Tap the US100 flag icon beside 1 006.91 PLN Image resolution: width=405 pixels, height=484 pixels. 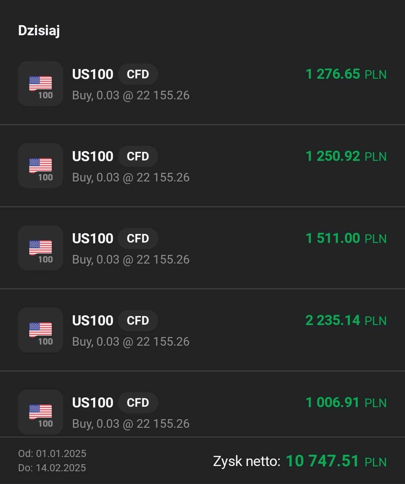click(40, 412)
